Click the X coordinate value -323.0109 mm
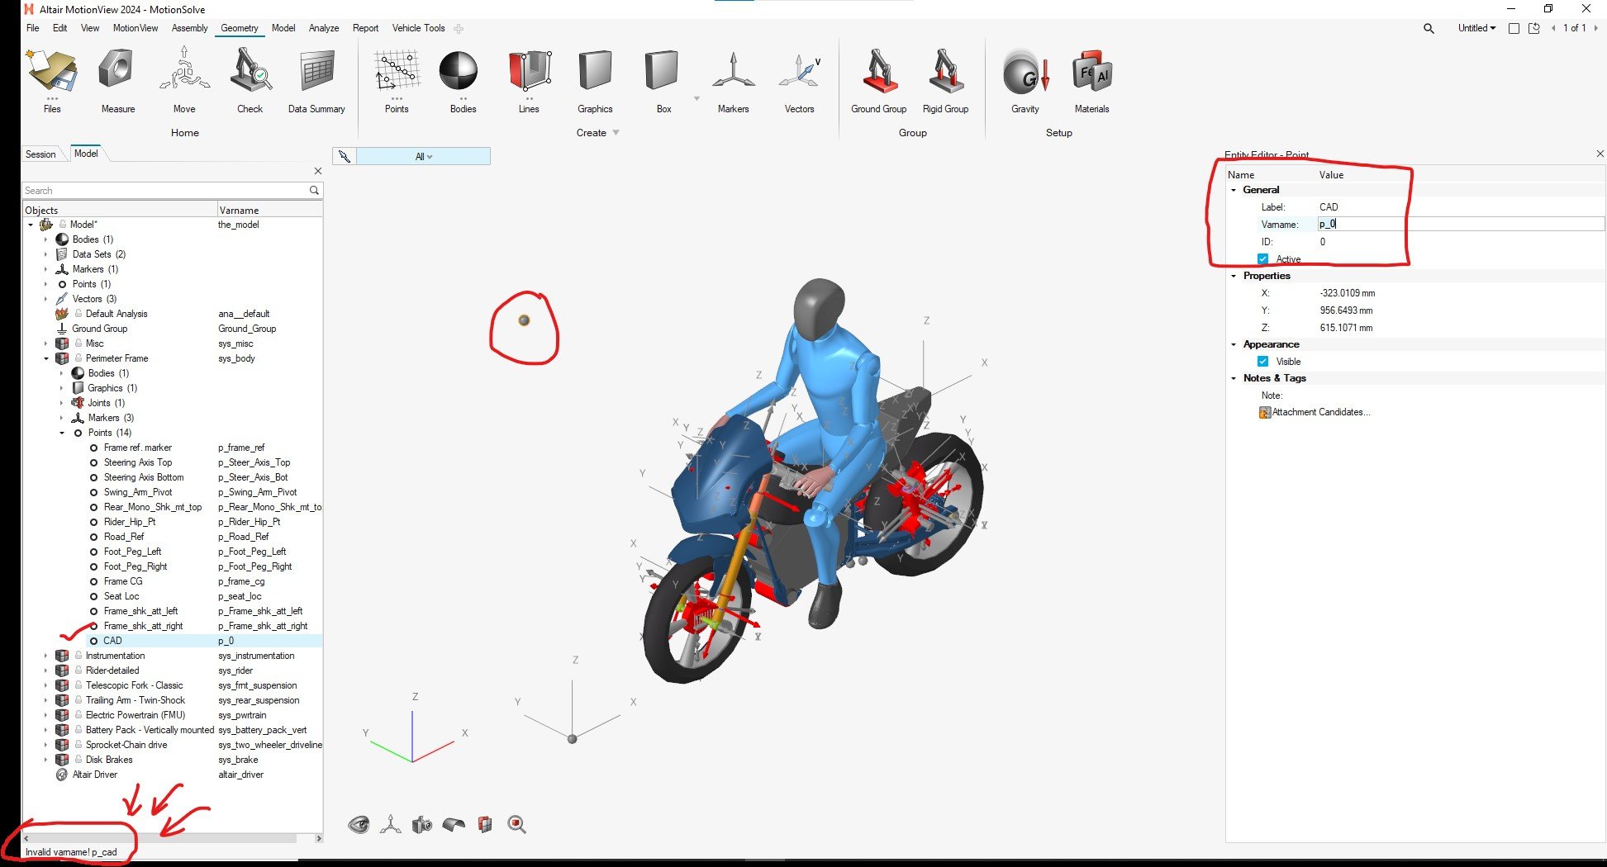 [1347, 293]
